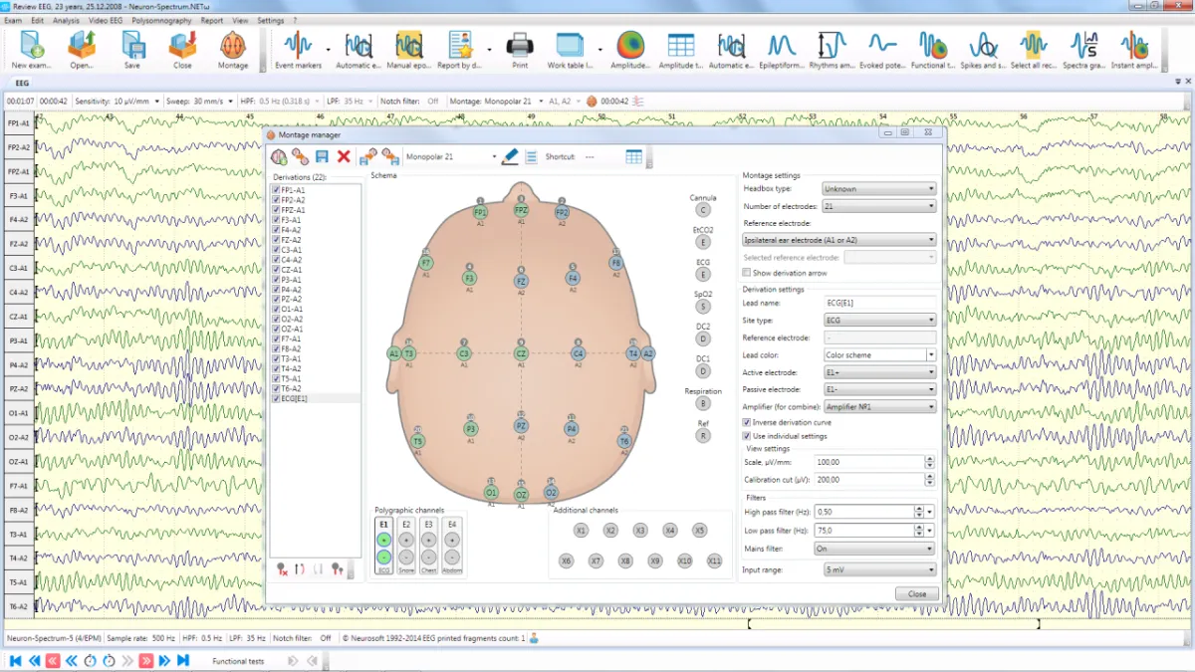Enable Show derivation arrow checkbox
Image resolution: width=1195 pixels, height=672 pixels.
point(747,273)
